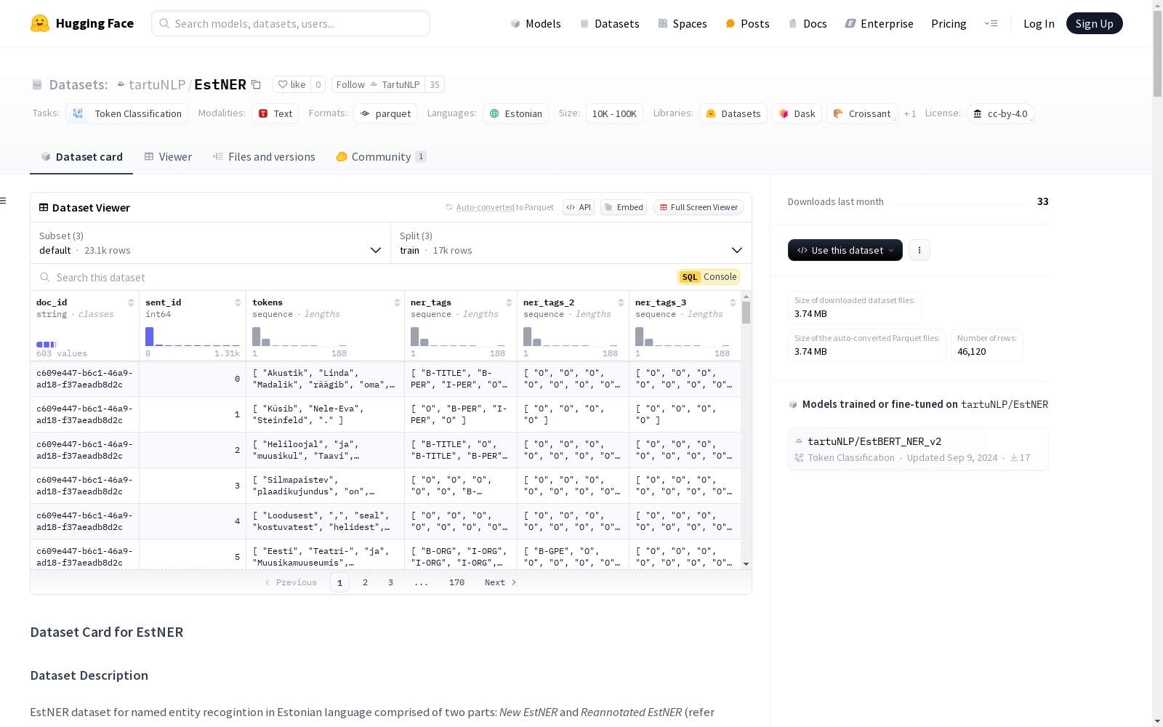Open the Community tab
The image size is (1163, 727).
click(x=381, y=157)
